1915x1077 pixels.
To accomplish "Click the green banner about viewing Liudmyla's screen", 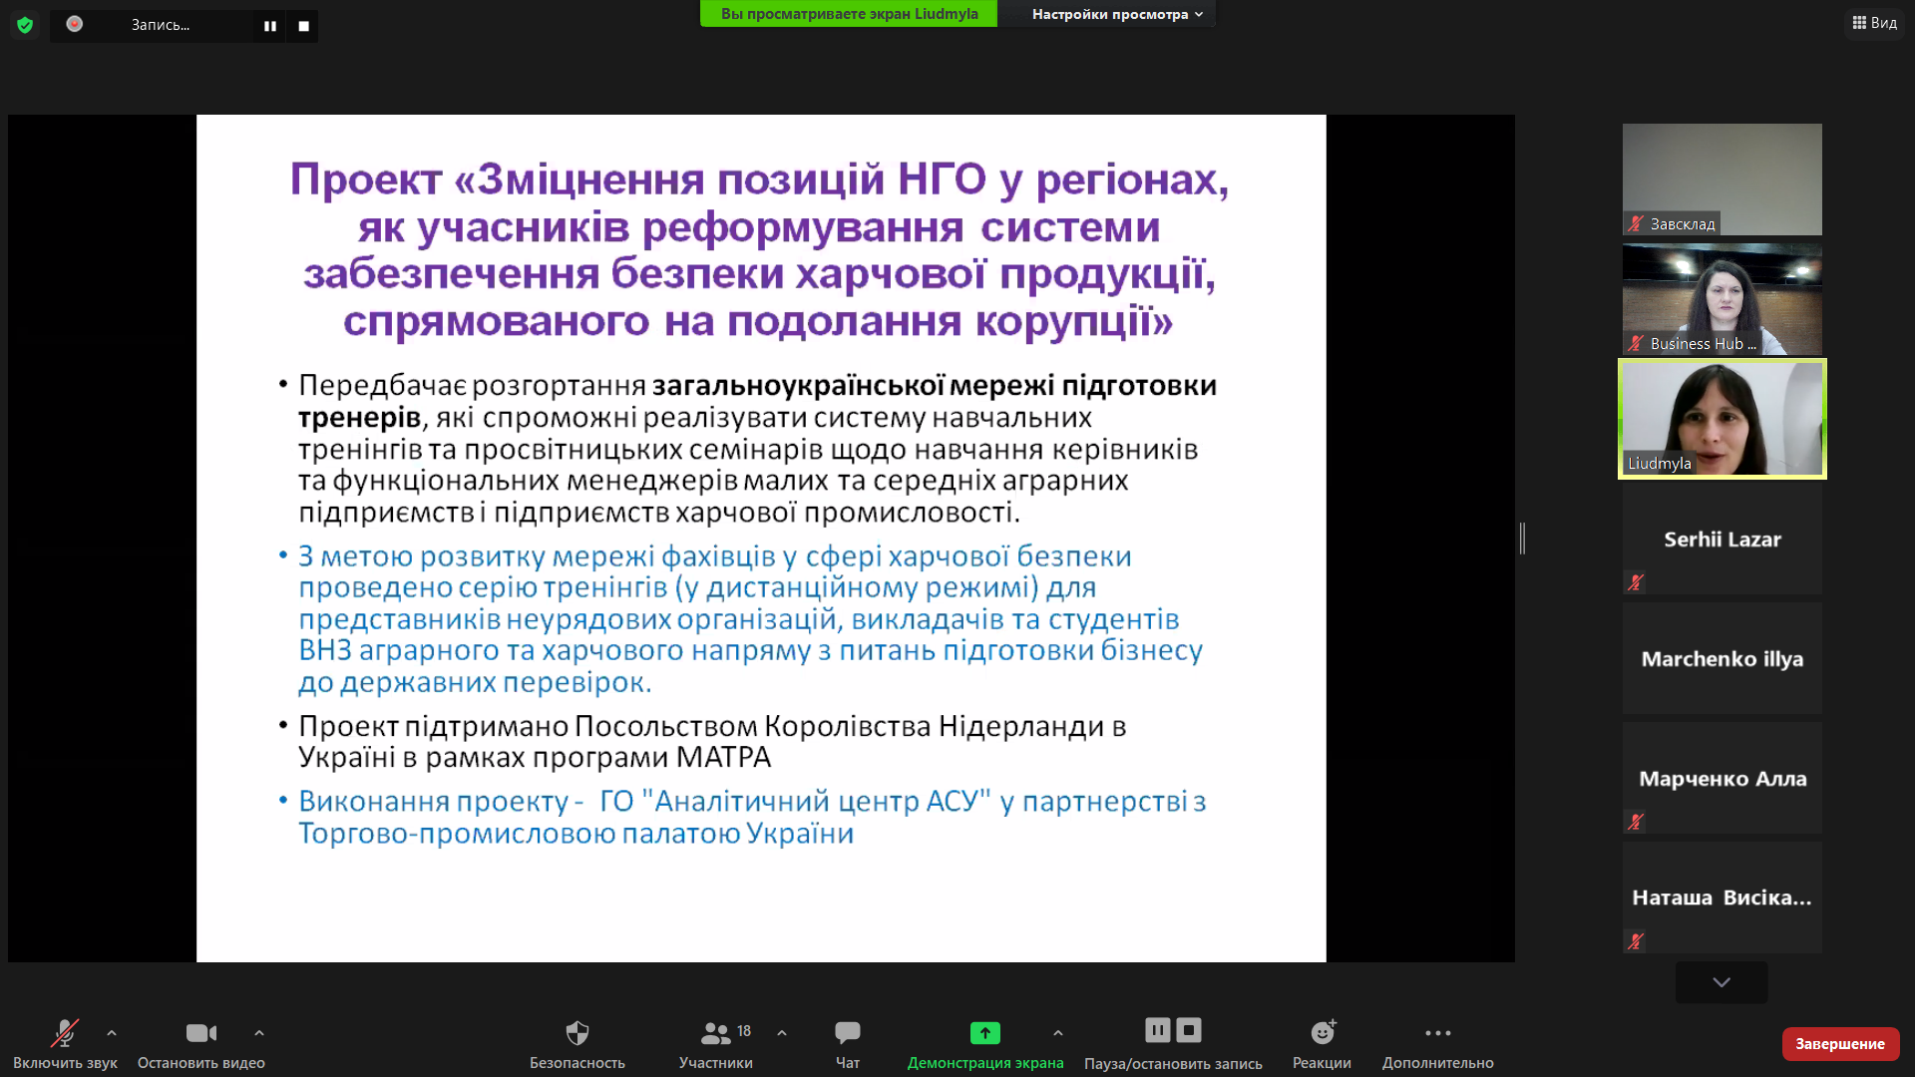I will pos(849,14).
